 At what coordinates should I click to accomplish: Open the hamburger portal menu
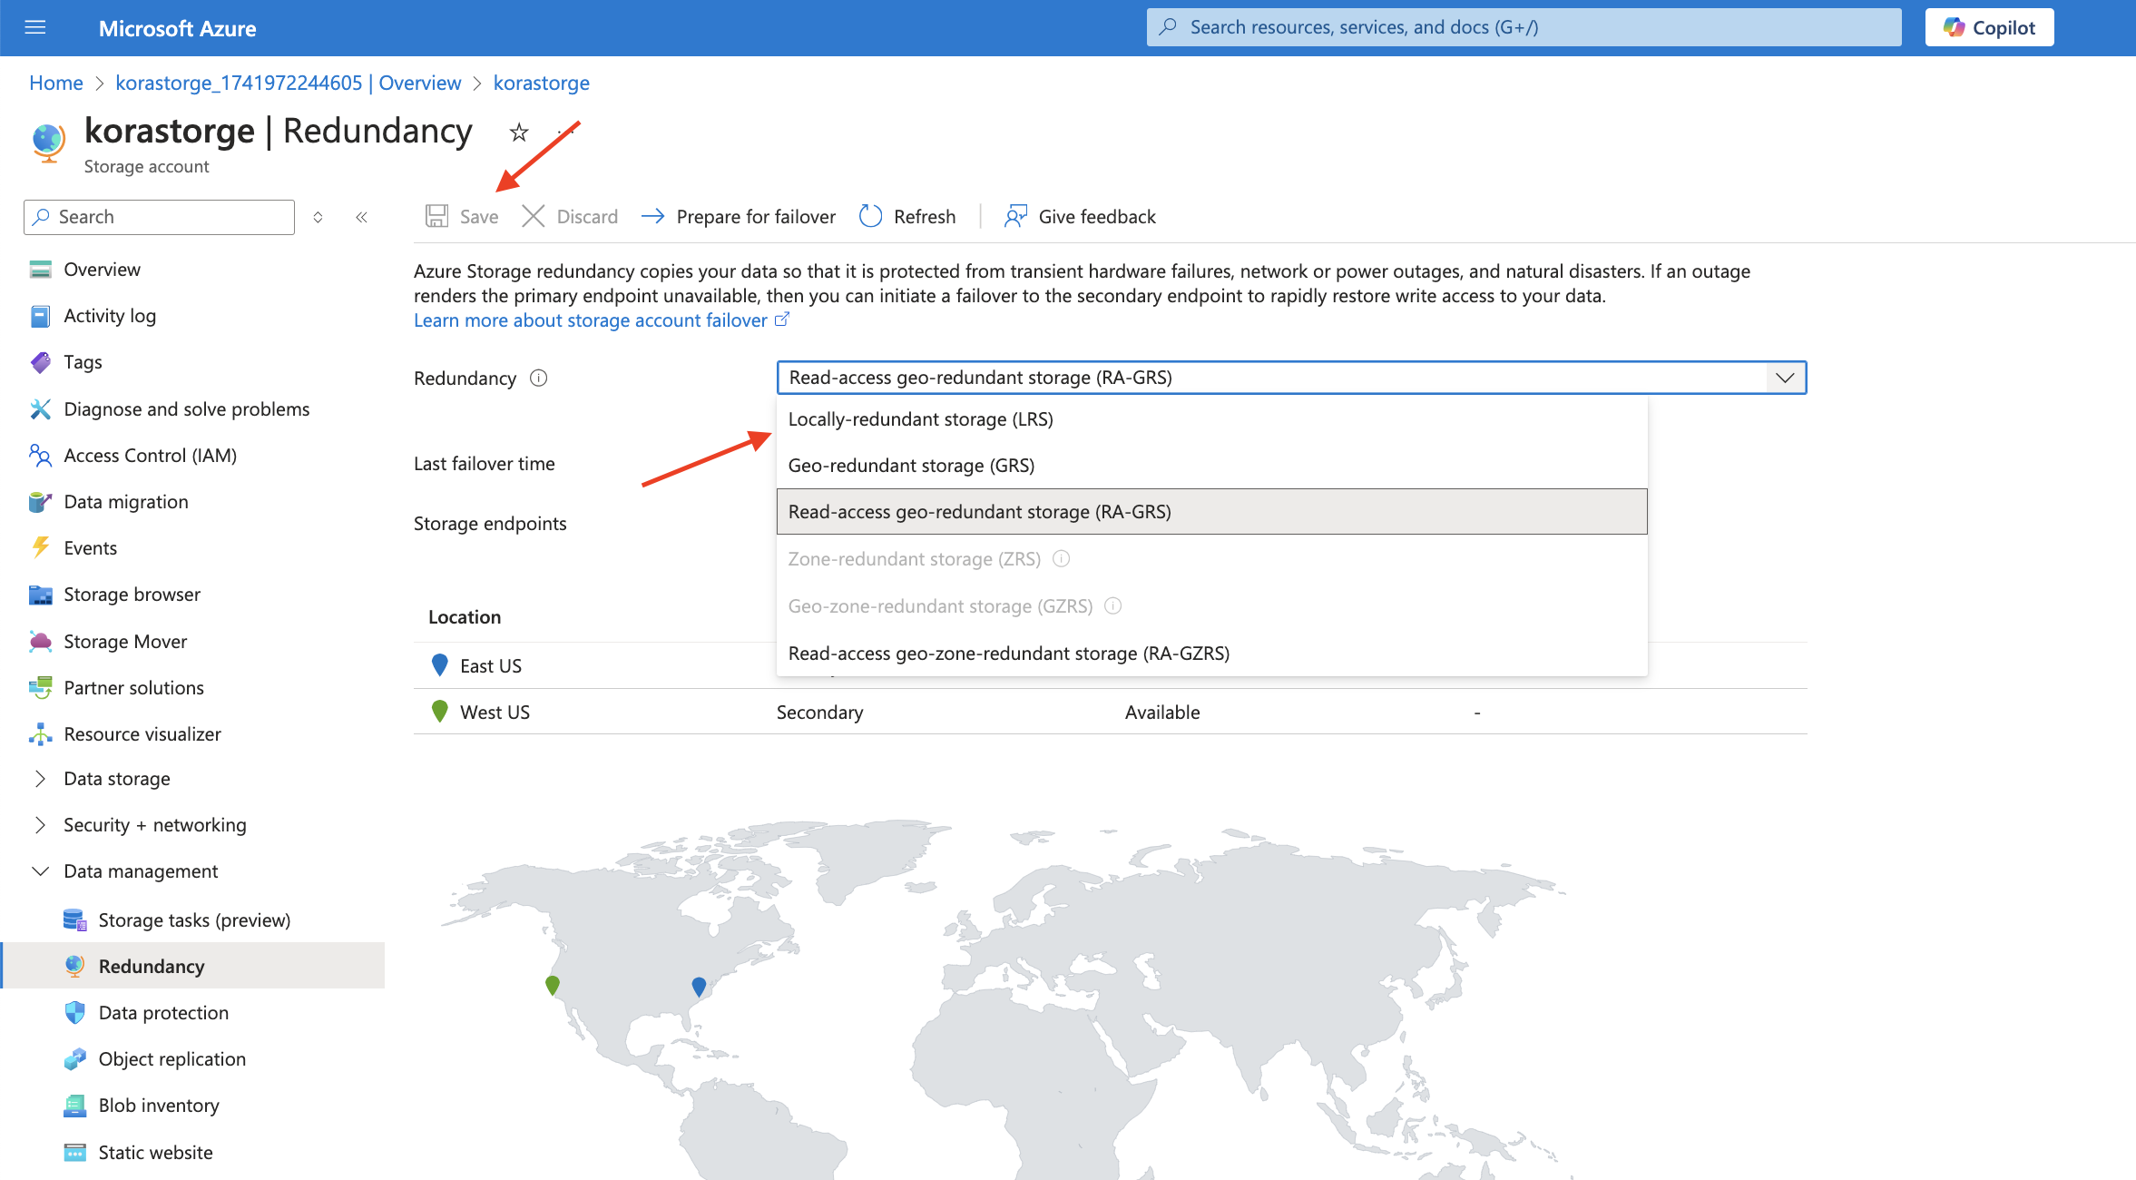[x=35, y=27]
